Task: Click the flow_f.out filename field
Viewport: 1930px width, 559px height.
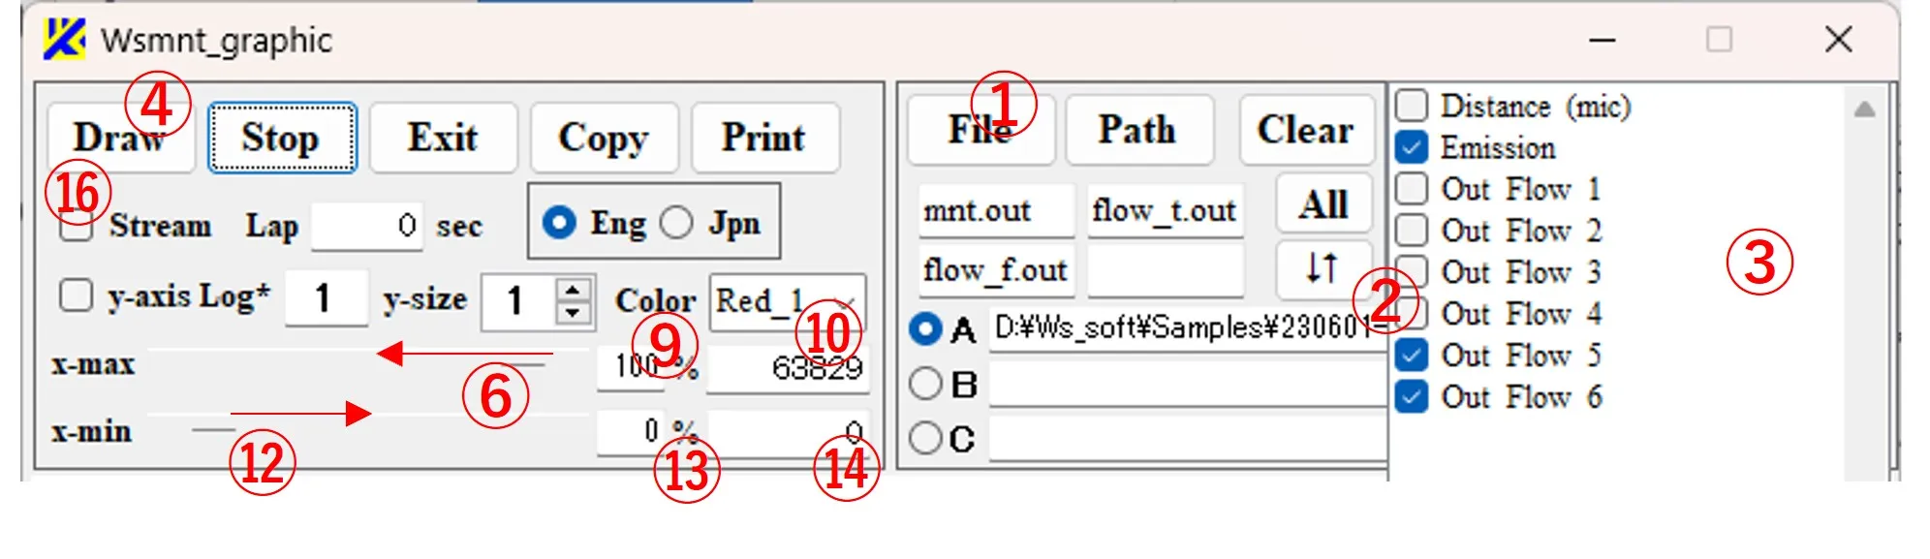Action: (x=997, y=269)
